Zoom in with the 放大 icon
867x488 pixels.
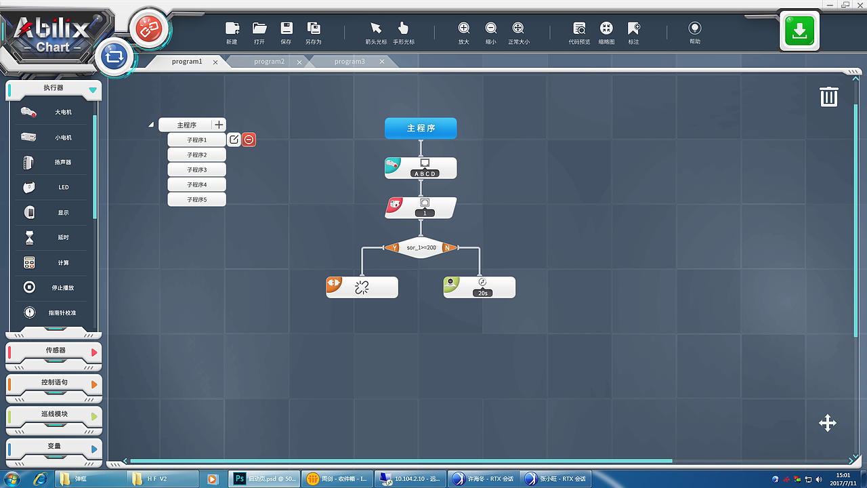point(464,28)
